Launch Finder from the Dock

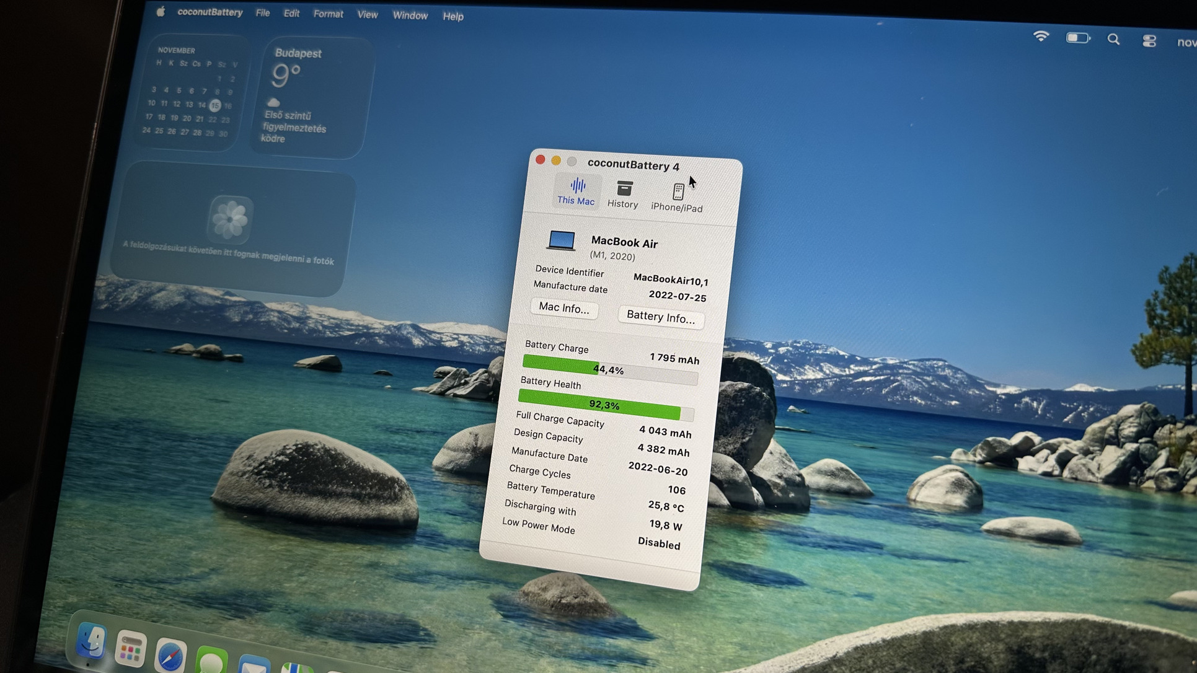point(91,641)
